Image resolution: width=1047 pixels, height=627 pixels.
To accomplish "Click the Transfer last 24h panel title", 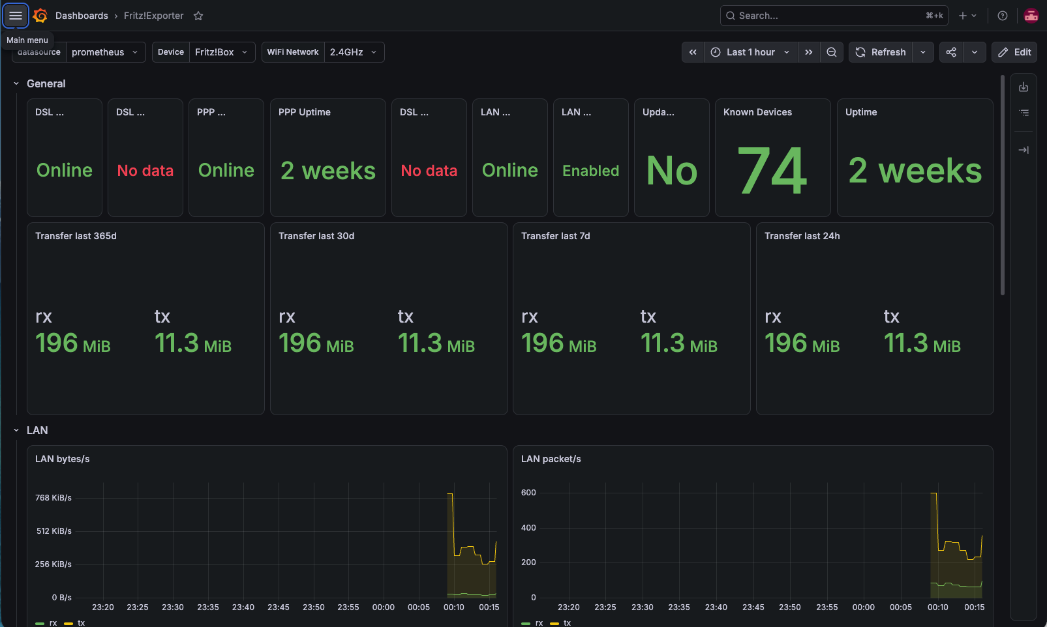I will (x=802, y=236).
